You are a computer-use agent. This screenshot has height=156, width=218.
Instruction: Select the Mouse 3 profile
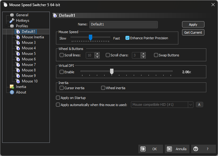(29, 43)
